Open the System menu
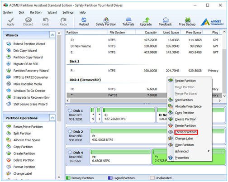The height and width of the screenshot is (182, 228). click(x=8, y=12)
